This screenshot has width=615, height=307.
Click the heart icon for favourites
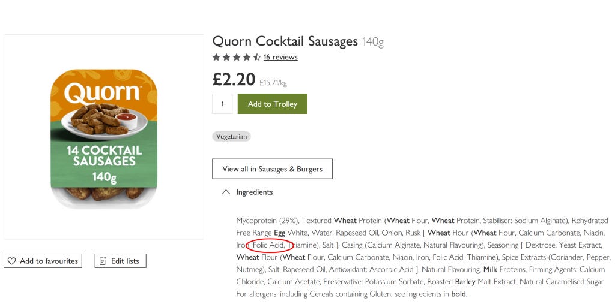click(x=12, y=261)
